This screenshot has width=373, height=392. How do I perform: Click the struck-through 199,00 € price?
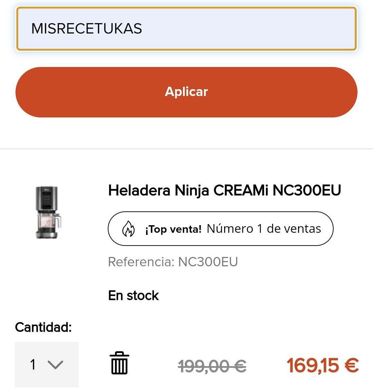212,366
